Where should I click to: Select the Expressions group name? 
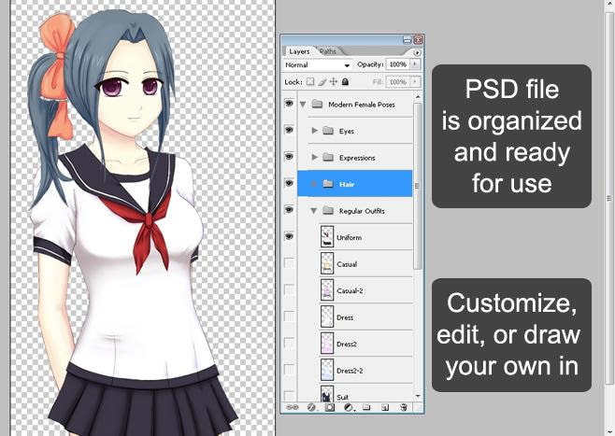[x=357, y=158]
